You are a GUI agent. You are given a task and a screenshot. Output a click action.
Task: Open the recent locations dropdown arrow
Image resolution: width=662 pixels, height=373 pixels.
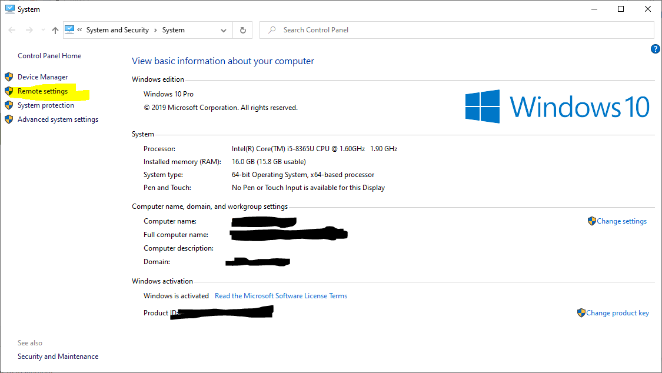pyautogui.click(x=43, y=30)
